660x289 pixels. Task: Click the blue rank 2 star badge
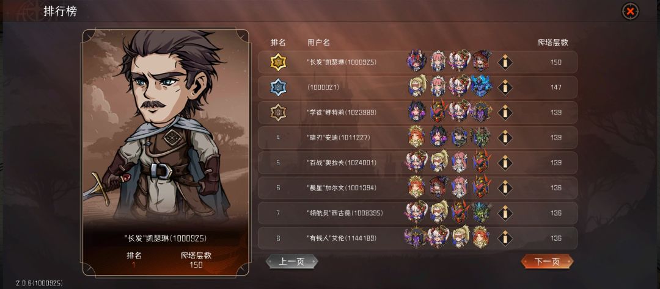278,87
